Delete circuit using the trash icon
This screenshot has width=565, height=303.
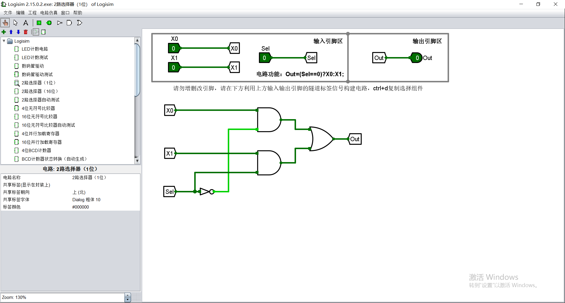tap(26, 32)
